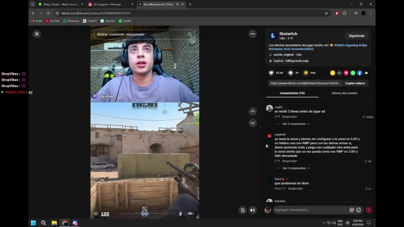Screen dimensions: 404x227
Task: Open the #counterstrike2 hashtag link
Action: (x=302, y=49)
